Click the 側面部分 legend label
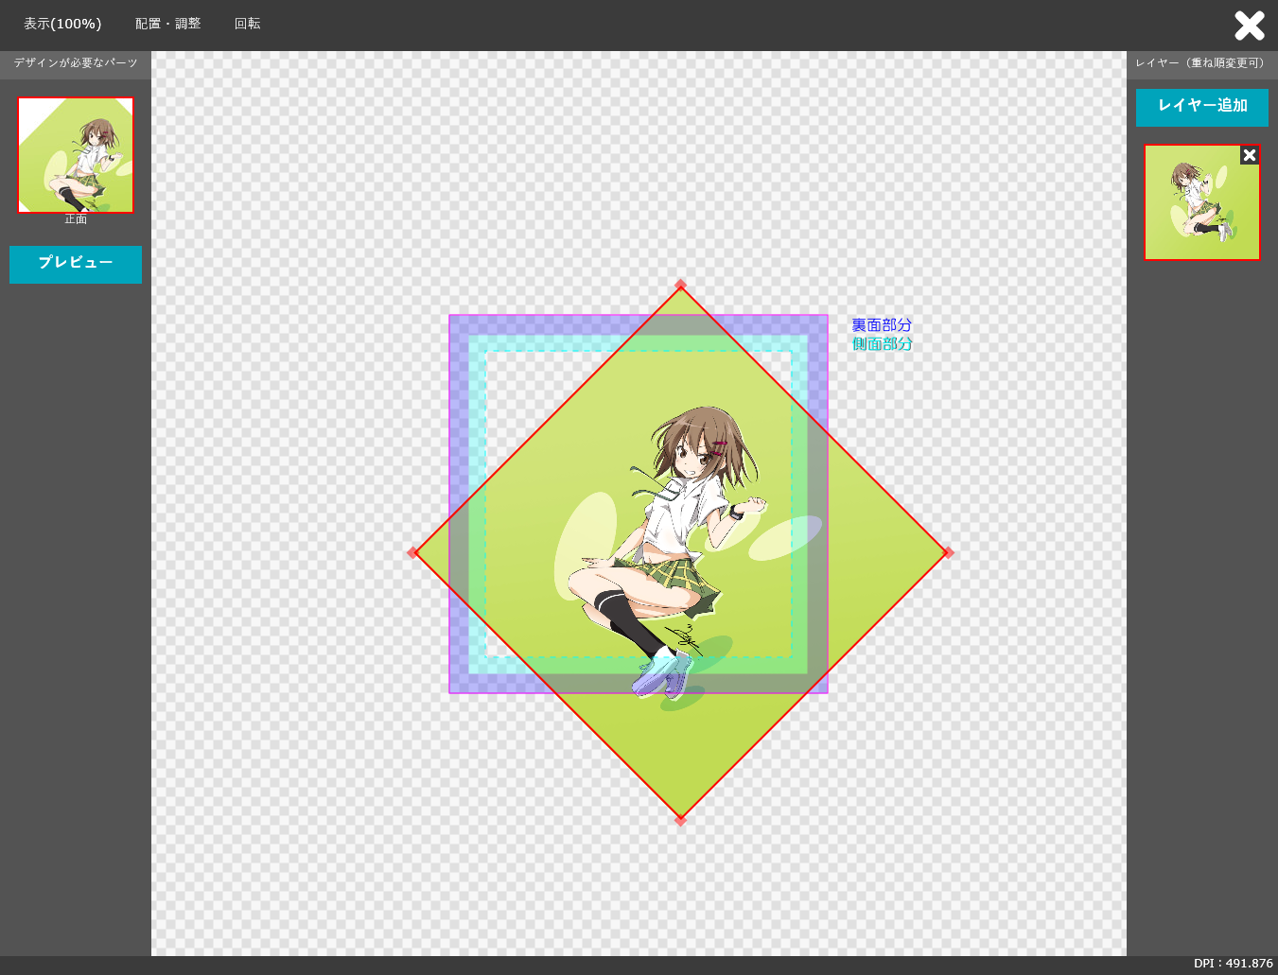 882,344
